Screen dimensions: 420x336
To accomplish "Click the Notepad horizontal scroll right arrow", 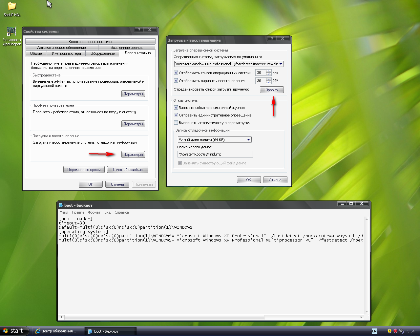I will 361,317.
